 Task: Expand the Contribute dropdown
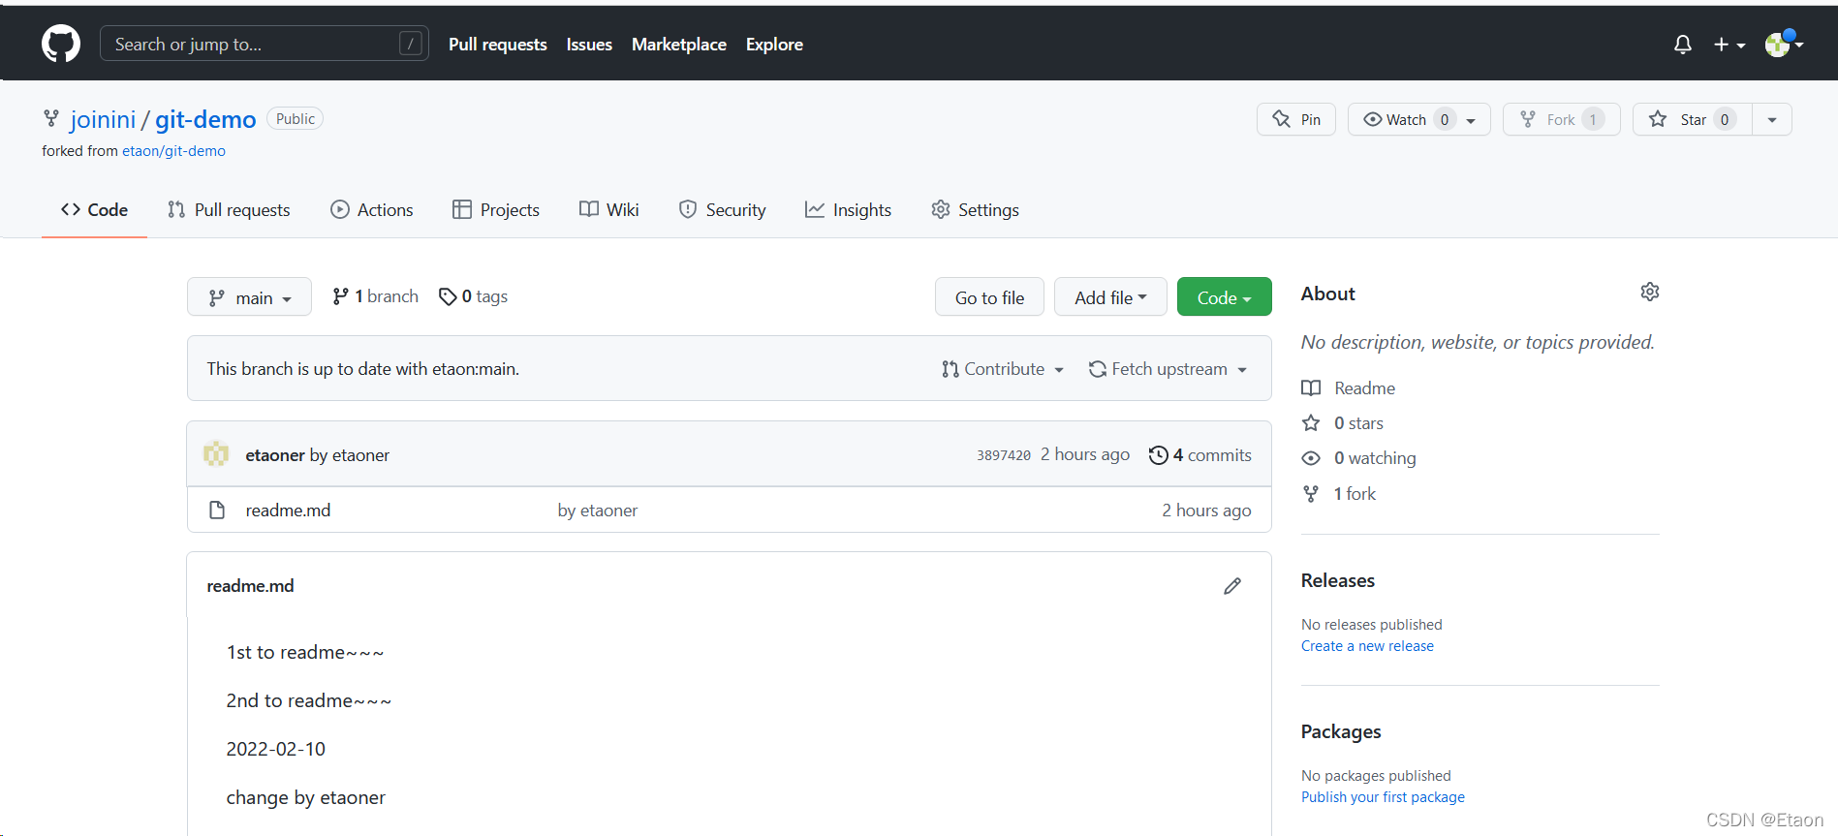[x=1003, y=369]
